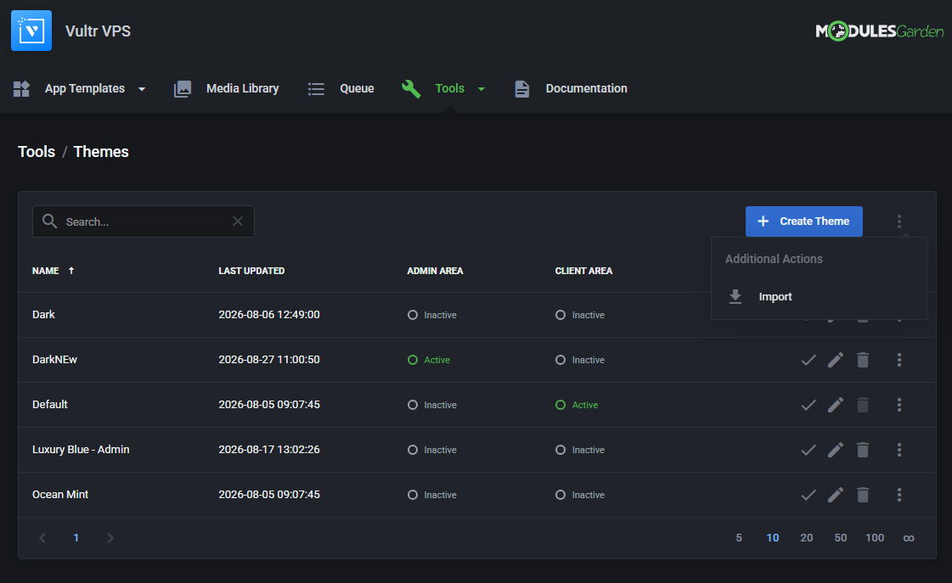The height and width of the screenshot is (583, 952).
Task: Go to previous page arrow
Action: coord(42,538)
